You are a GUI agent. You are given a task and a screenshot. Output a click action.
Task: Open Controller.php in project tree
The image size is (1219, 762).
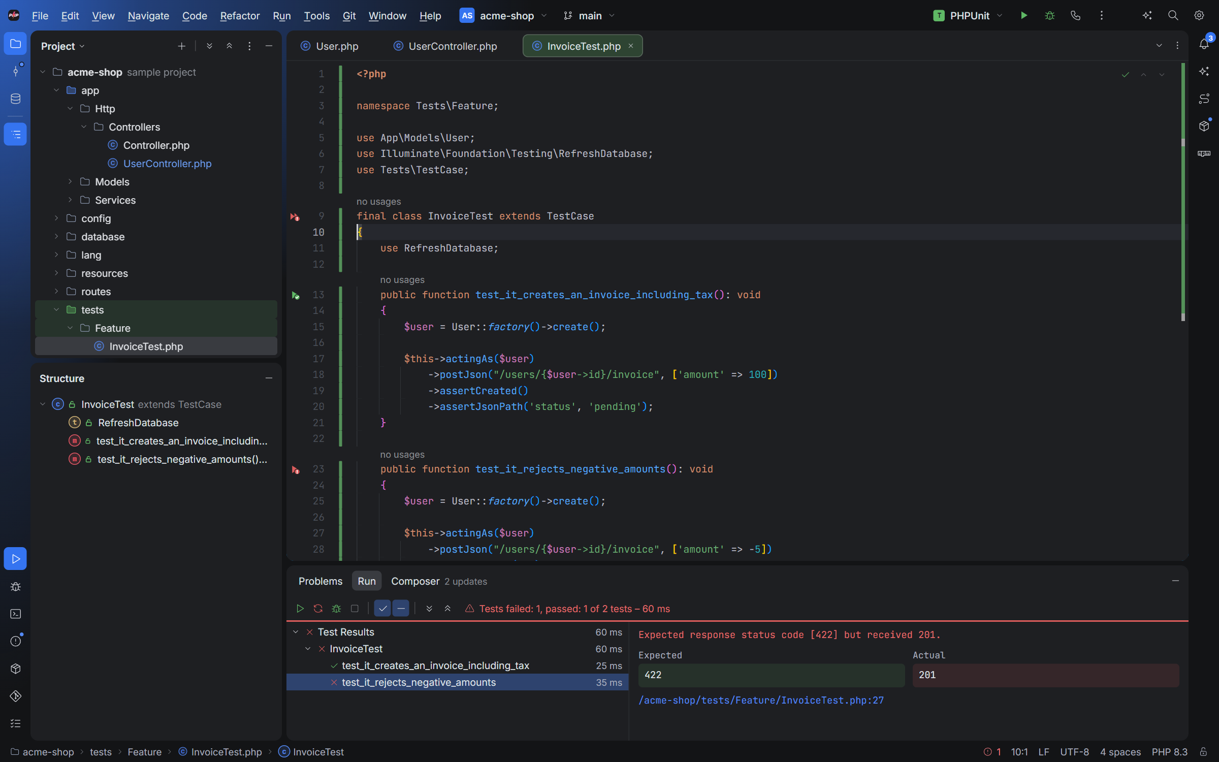point(156,145)
